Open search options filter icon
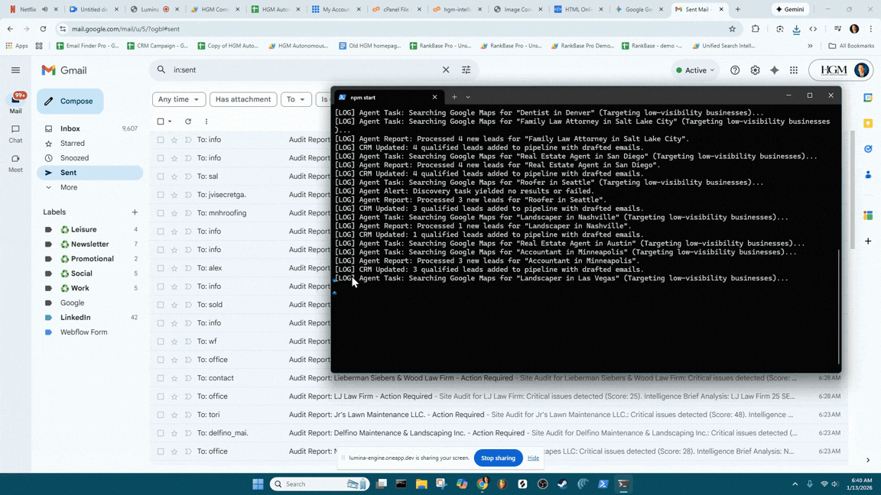Image resolution: width=881 pixels, height=495 pixels. click(466, 70)
